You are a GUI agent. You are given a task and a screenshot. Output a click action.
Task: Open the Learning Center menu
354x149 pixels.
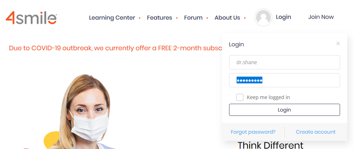[x=112, y=18]
